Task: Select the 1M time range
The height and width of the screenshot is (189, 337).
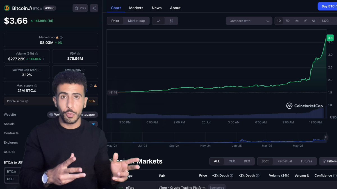Action: coord(296,21)
